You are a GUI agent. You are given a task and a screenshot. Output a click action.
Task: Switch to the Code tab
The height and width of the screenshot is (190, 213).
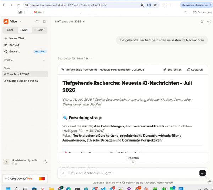click(40, 30)
